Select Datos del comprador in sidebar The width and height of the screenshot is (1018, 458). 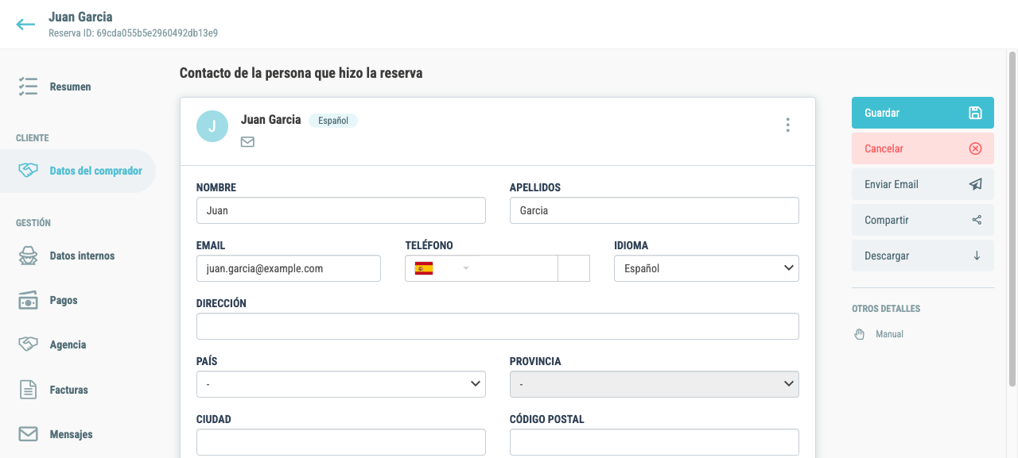click(78, 171)
